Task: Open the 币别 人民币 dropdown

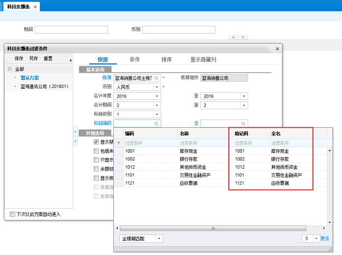Action: 157,87
